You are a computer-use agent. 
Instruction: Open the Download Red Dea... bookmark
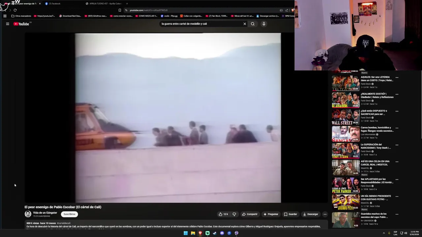[x=70, y=16]
